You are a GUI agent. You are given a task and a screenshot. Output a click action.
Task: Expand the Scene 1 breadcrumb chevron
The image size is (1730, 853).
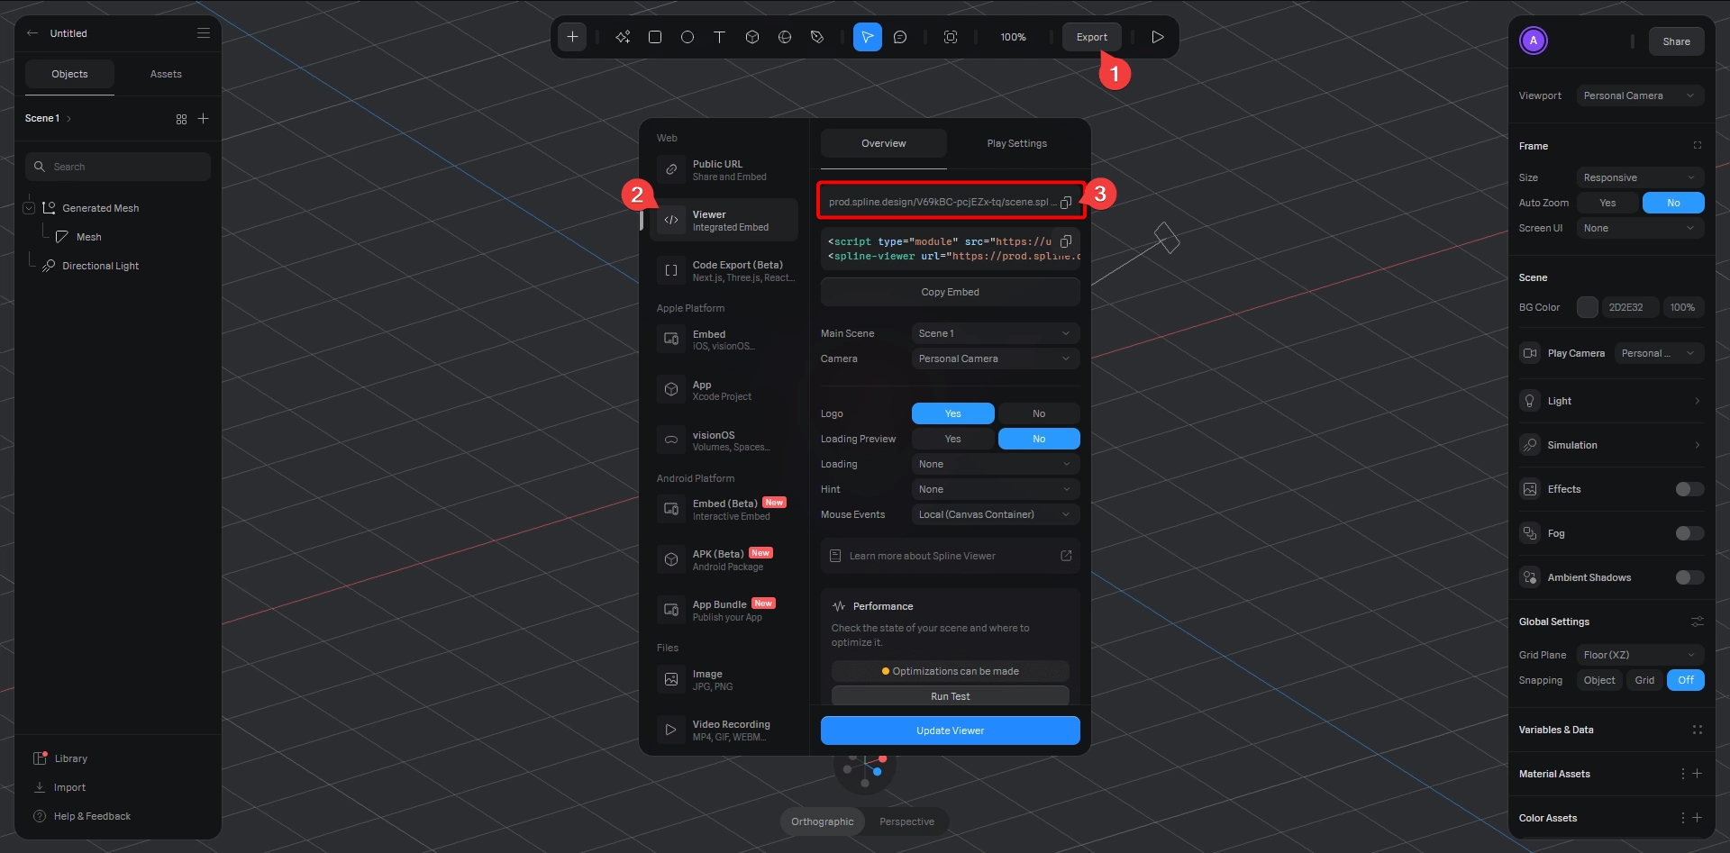68,118
